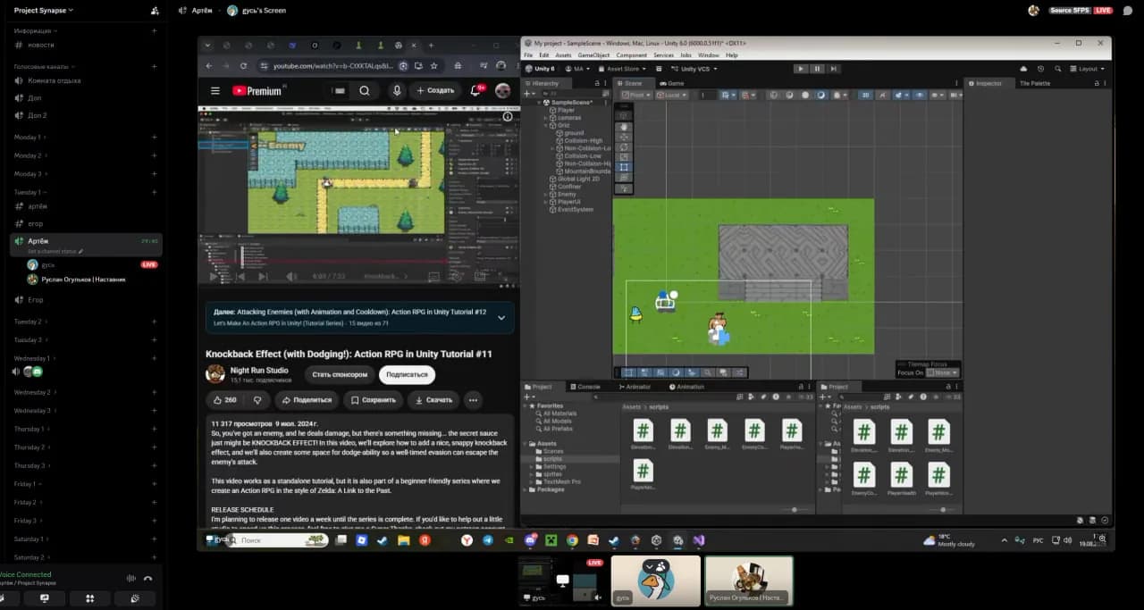The width and height of the screenshot is (1144, 610).
Task: Open YouTube hamburger guide menu
Action: click(215, 90)
